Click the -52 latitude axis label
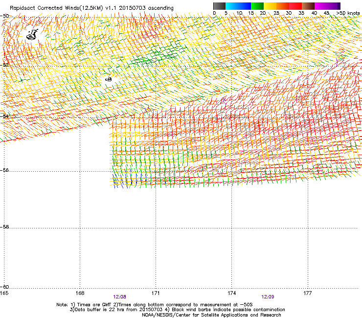362x318 pixels. (4, 65)
